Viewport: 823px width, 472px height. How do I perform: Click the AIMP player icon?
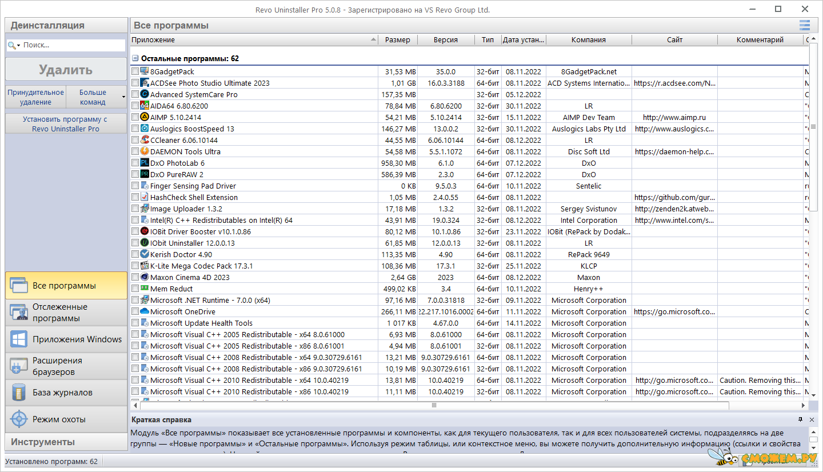145,117
